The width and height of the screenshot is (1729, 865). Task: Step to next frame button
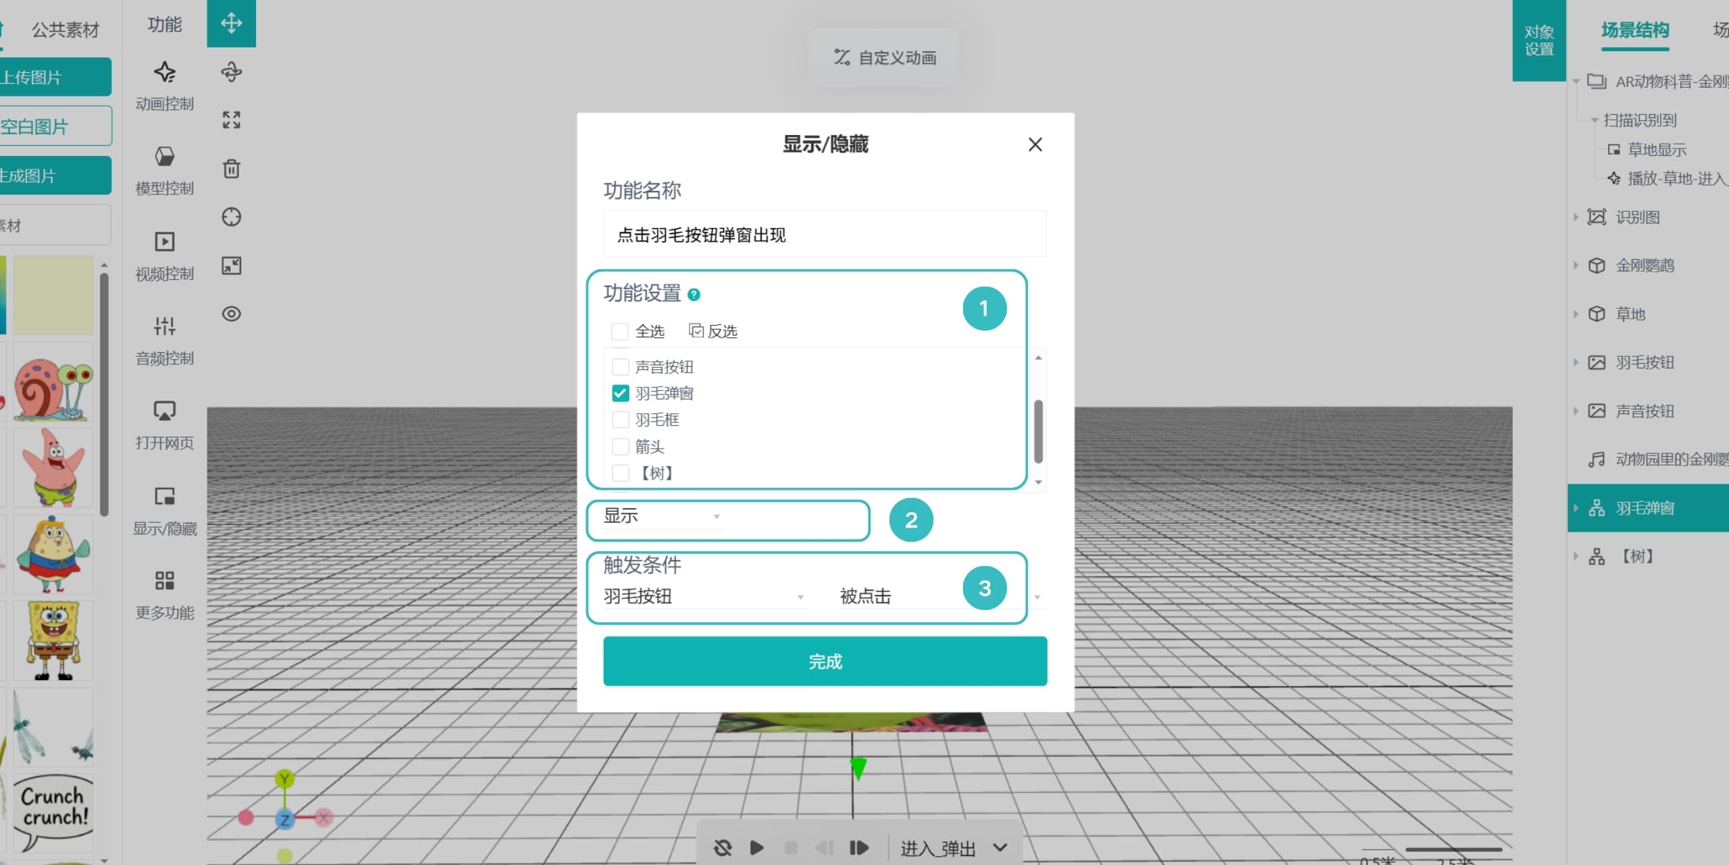(858, 847)
